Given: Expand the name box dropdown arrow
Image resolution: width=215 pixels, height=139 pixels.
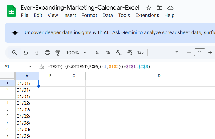Looking at the screenshot, I should click(30, 67).
